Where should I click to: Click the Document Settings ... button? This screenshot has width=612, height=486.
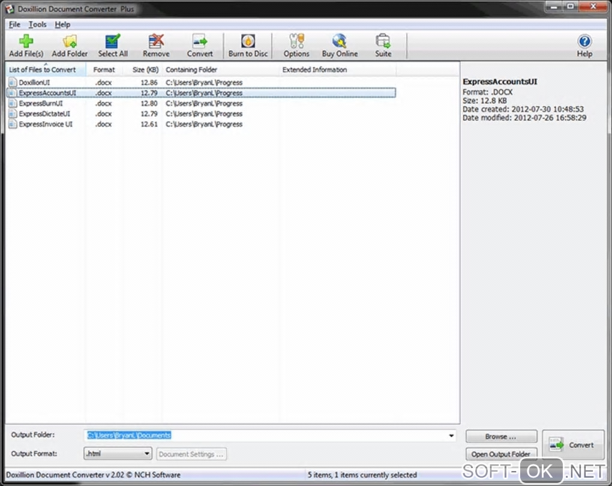[191, 454]
